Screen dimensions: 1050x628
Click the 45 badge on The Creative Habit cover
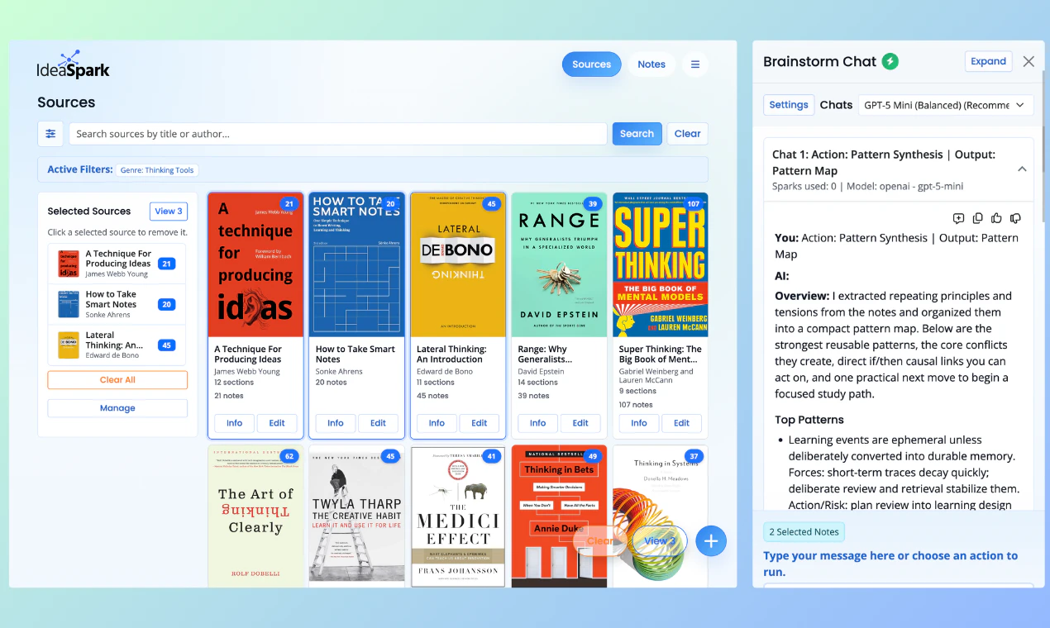pyautogui.click(x=390, y=456)
